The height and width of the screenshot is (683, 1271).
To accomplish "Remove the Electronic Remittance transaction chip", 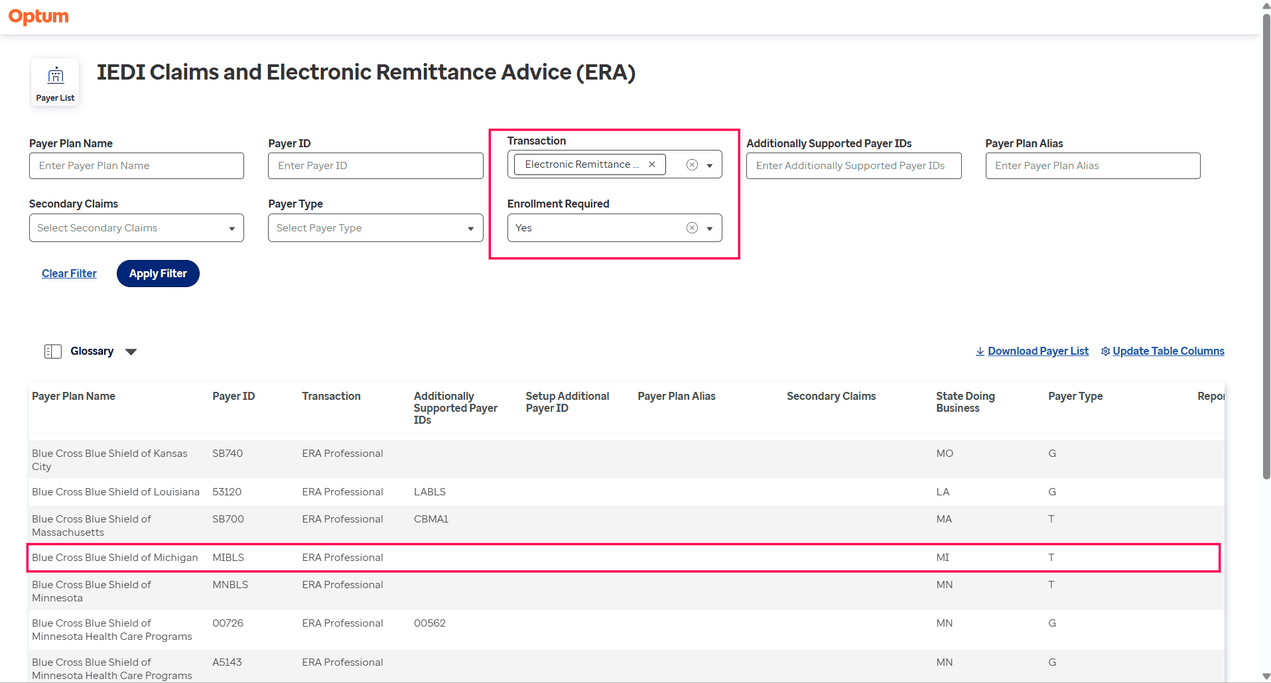I will coord(651,164).
